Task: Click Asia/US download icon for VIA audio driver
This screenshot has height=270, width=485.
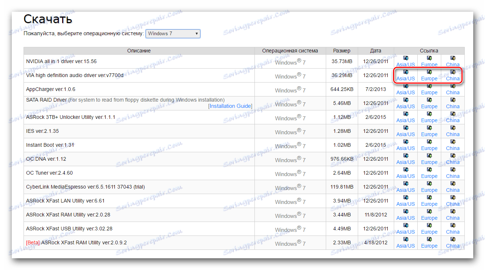Action: (x=406, y=72)
